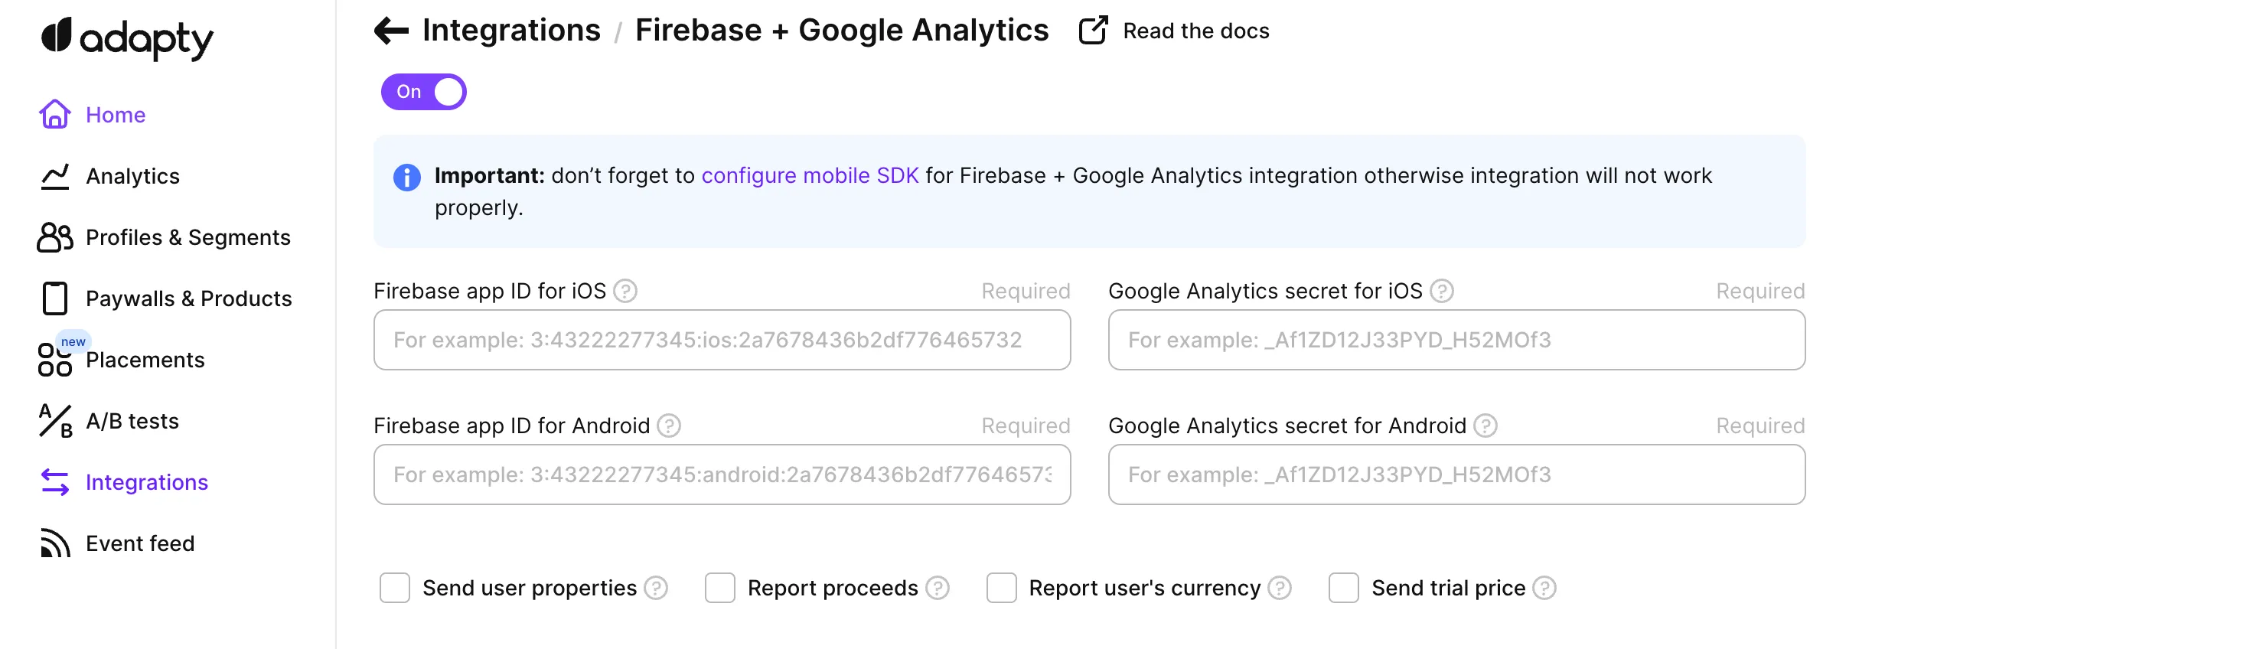Follow the configure mobile SDK link
The image size is (2247, 649).
point(810,175)
